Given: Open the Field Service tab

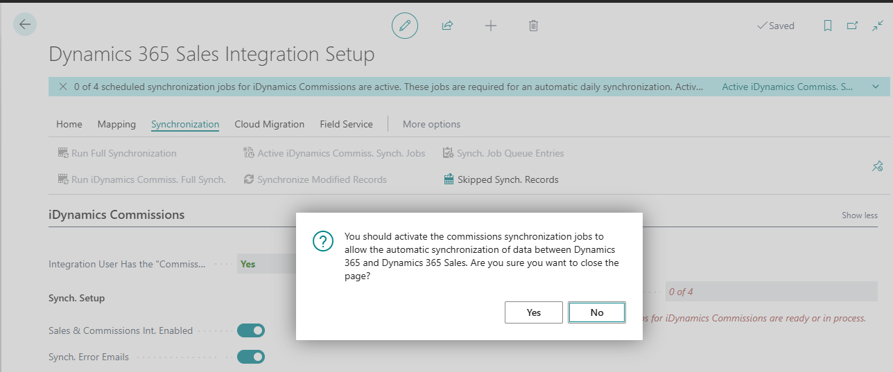Looking at the screenshot, I should pos(346,124).
